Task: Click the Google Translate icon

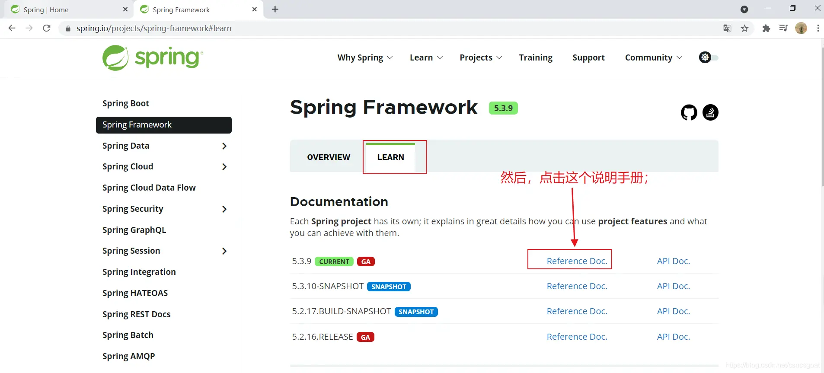Action: coord(727,29)
